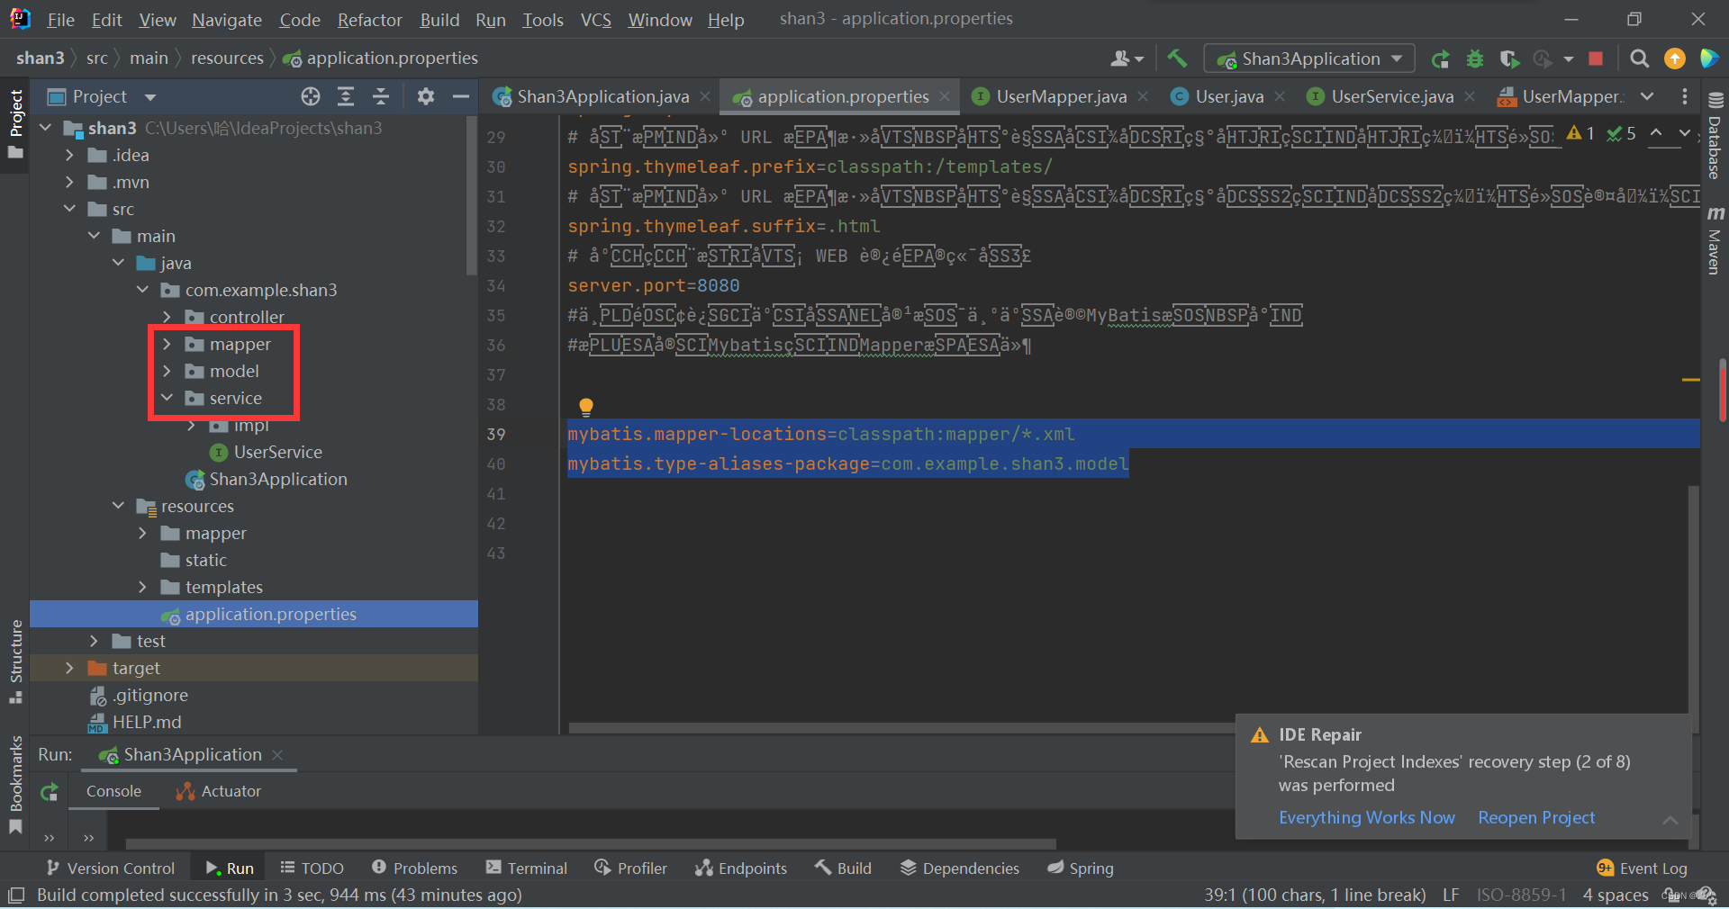
Task: Collapse the service package
Action: tap(167, 398)
